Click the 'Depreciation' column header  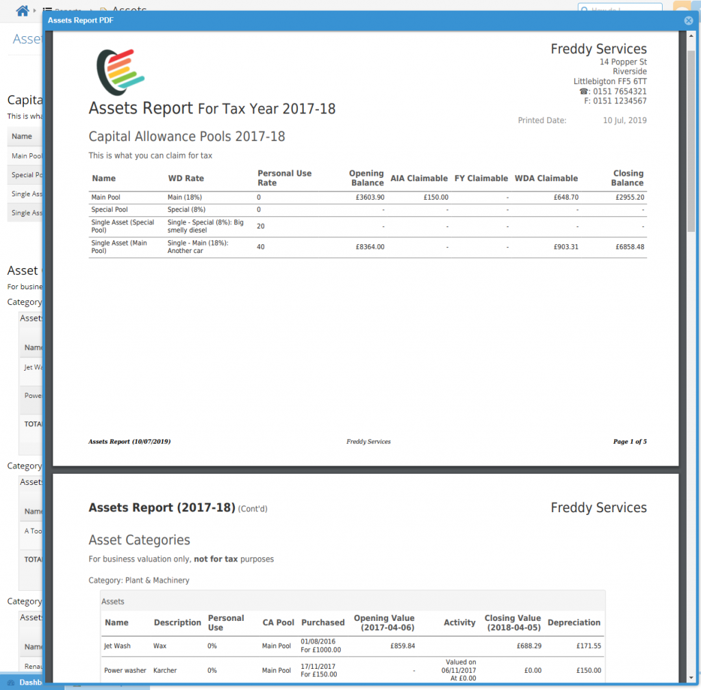(x=574, y=622)
